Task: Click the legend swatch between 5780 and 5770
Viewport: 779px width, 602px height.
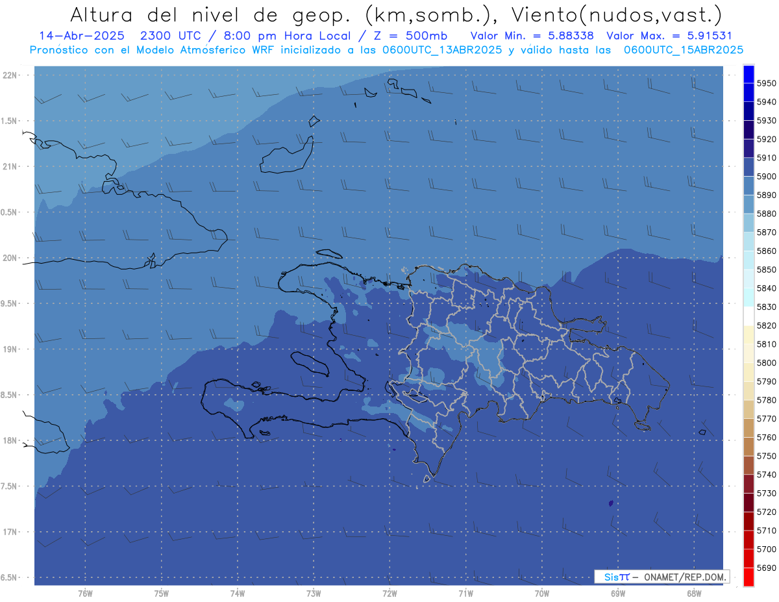Action: click(748, 409)
